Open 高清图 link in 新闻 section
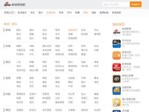Viewport: 149px width, 112px height. (x=97, y=34)
